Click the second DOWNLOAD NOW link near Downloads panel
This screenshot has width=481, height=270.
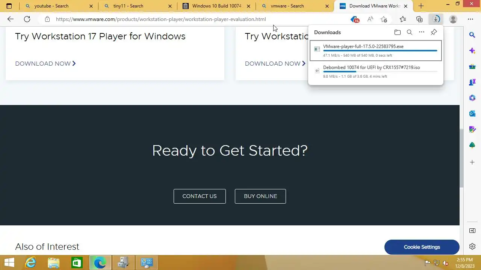(275, 64)
